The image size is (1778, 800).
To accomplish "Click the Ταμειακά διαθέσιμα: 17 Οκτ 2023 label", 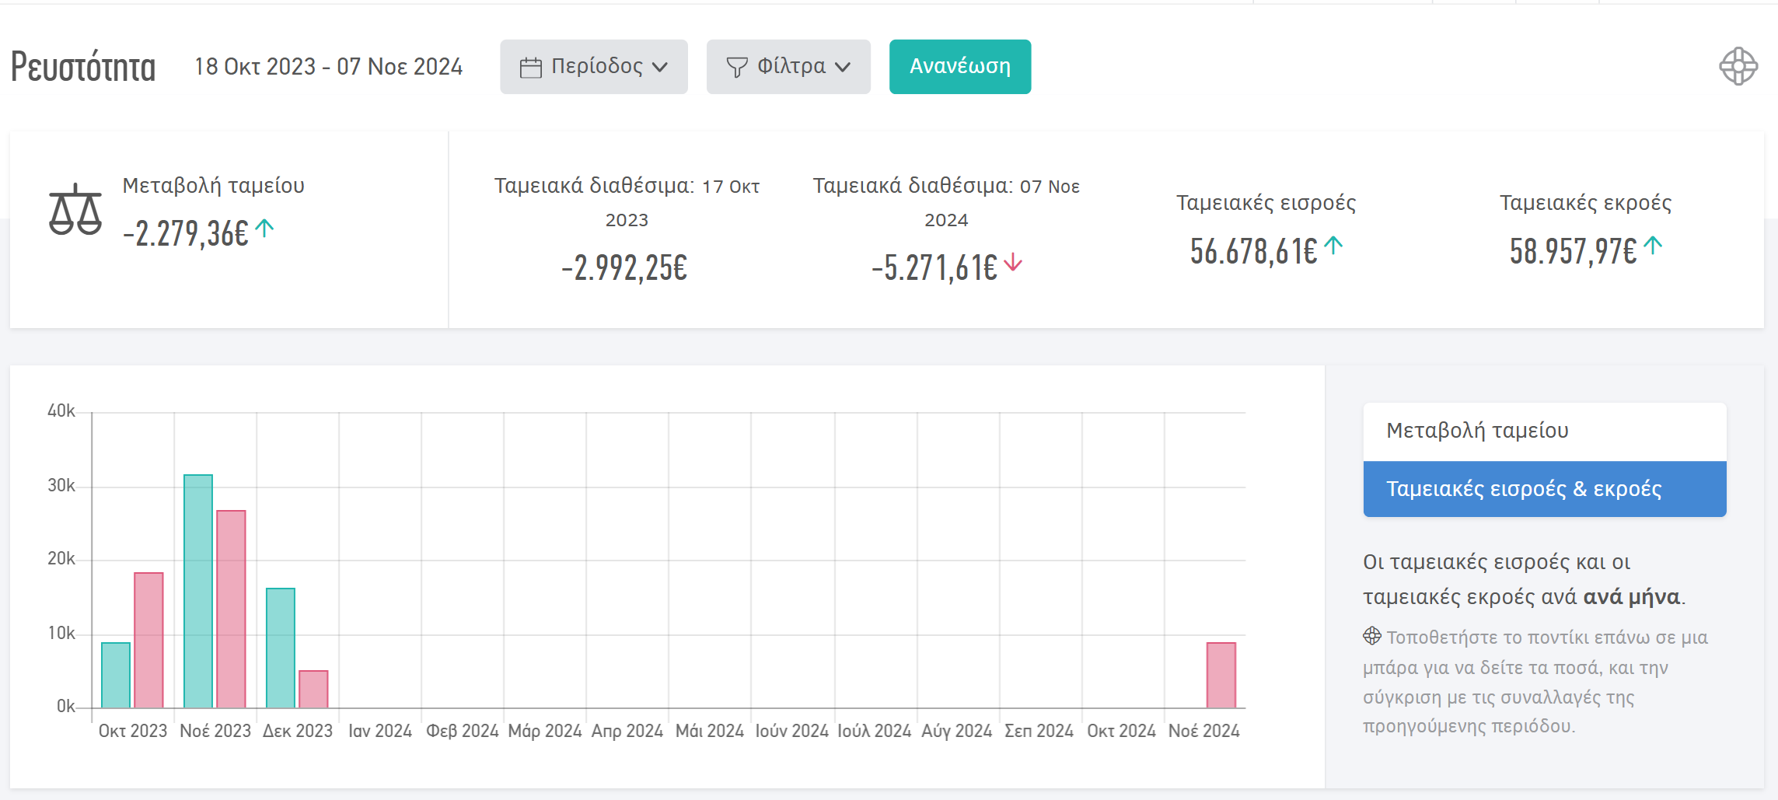I will [627, 202].
